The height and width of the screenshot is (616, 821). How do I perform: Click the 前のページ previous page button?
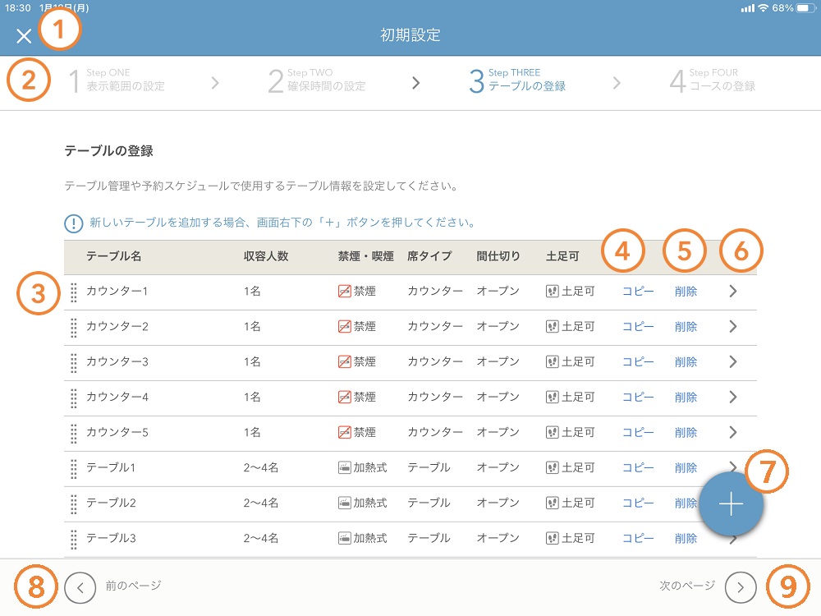click(x=79, y=587)
